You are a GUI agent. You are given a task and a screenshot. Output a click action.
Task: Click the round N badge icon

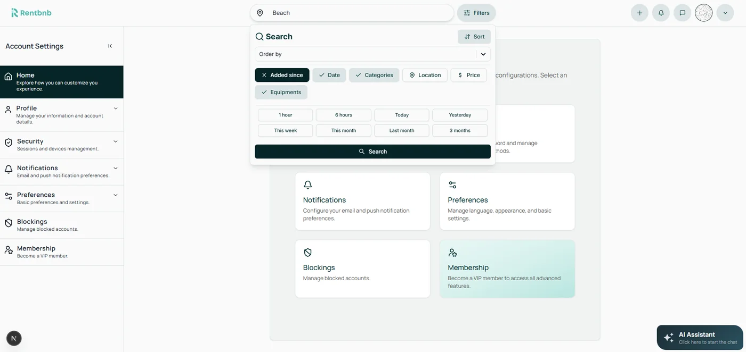click(14, 338)
